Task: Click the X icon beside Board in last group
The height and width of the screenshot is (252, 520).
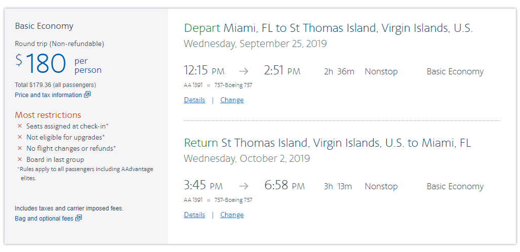Action: pos(20,159)
